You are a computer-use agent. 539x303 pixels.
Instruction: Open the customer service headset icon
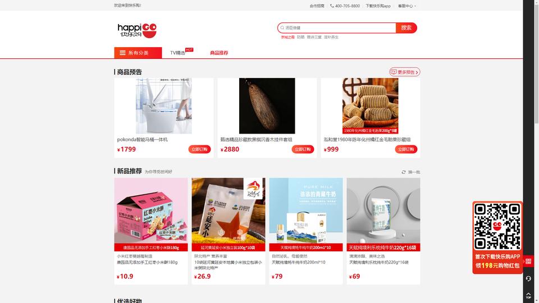528,279
